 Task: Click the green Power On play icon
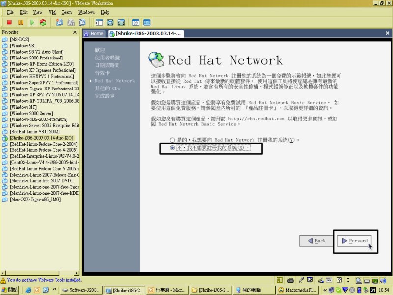(x=32, y=22)
